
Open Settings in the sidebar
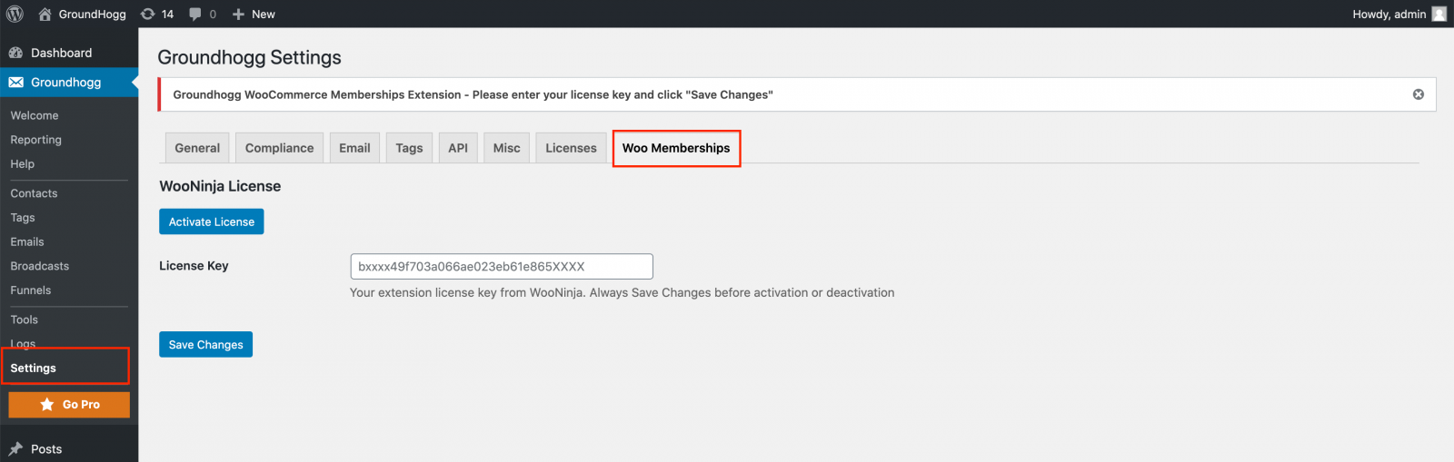pyautogui.click(x=34, y=368)
